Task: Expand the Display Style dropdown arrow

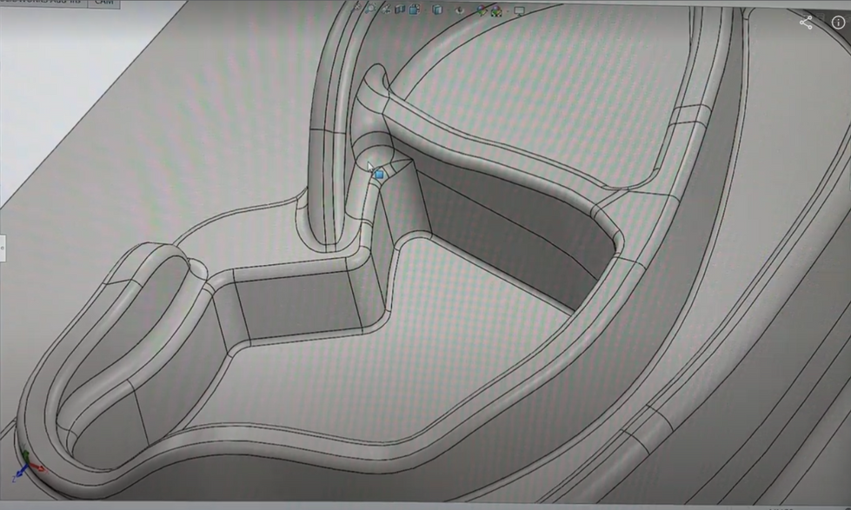Action: coord(449,10)
